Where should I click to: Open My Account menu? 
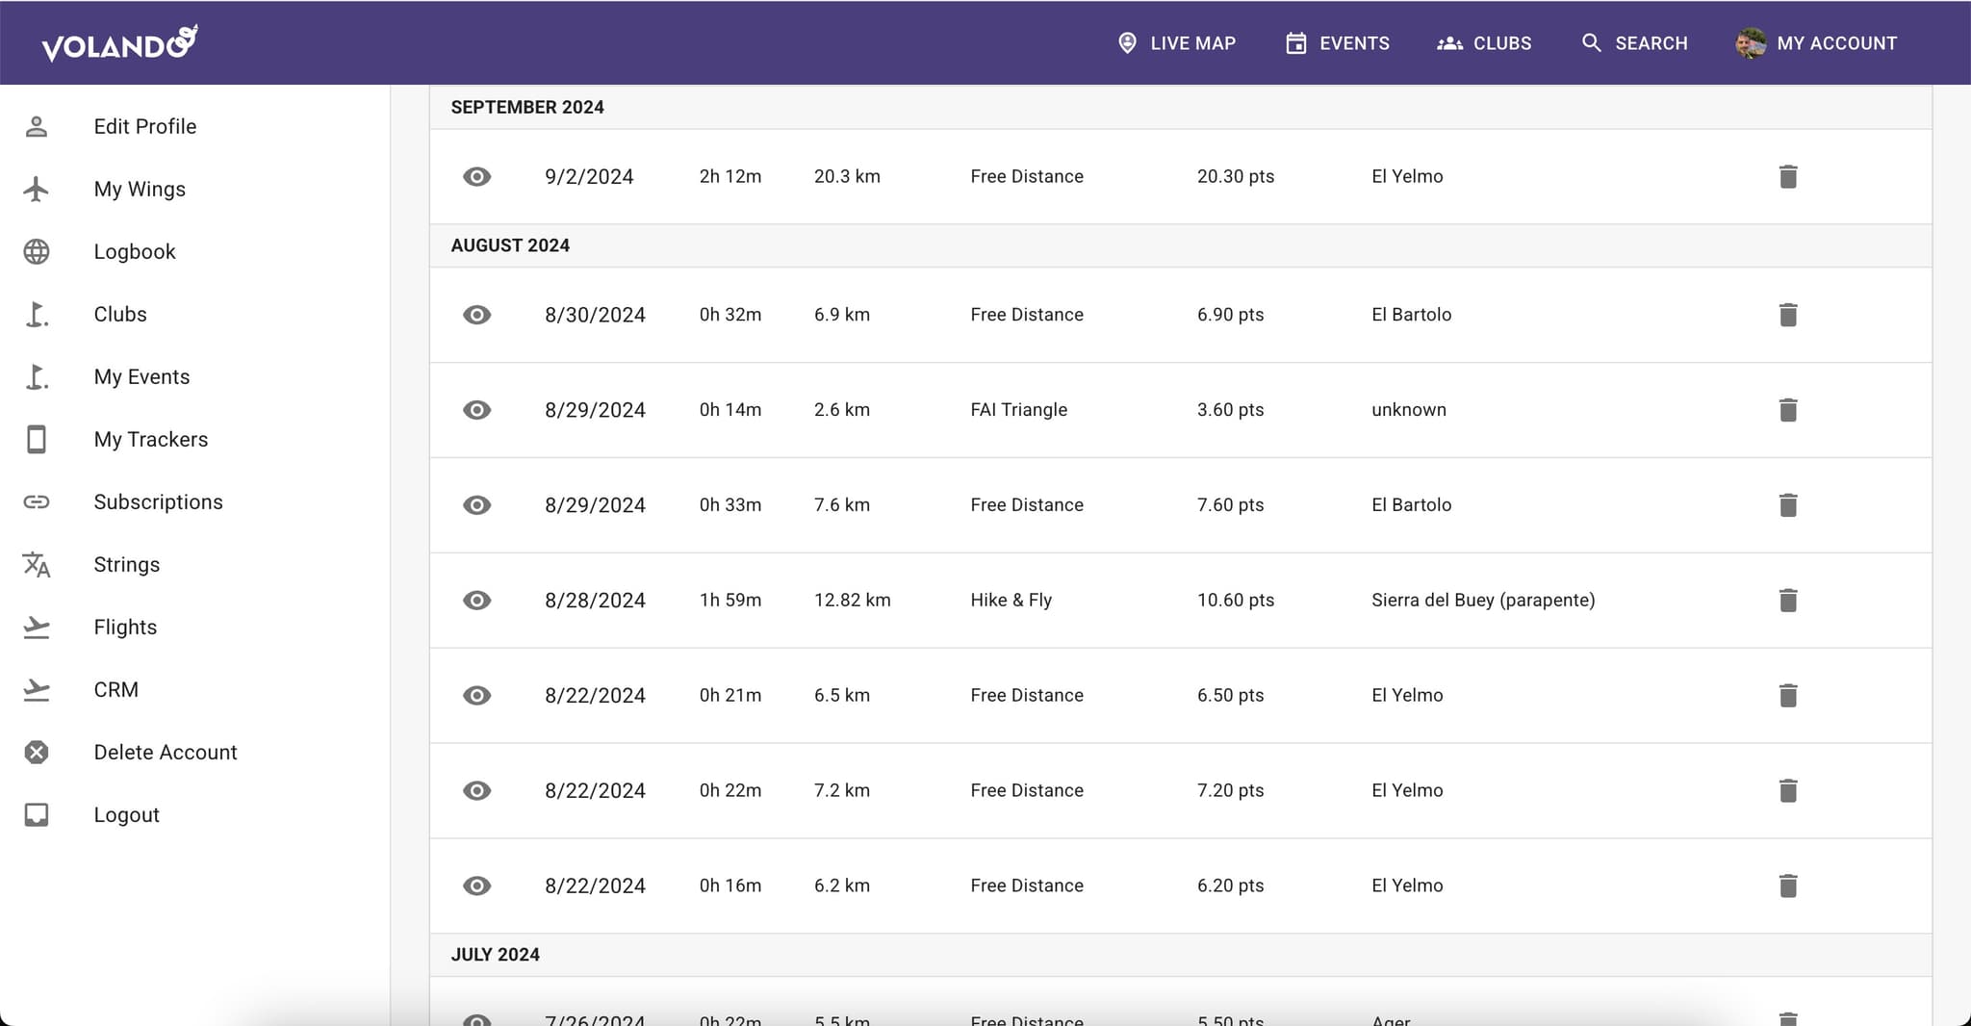click(1817, 43)
